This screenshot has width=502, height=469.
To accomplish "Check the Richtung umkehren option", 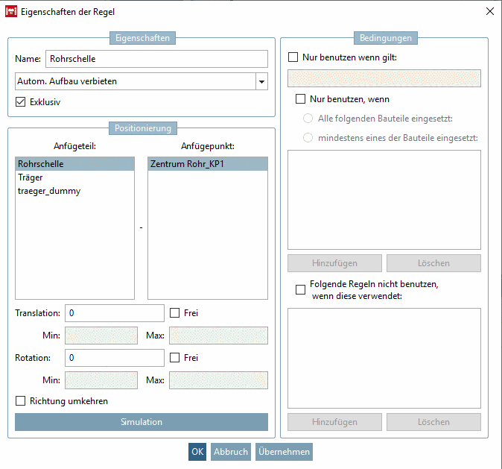I will click(21, 401).
